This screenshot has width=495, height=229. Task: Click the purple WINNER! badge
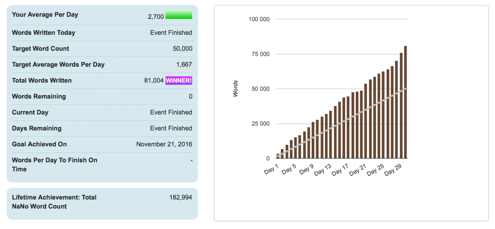pos(179,80)
